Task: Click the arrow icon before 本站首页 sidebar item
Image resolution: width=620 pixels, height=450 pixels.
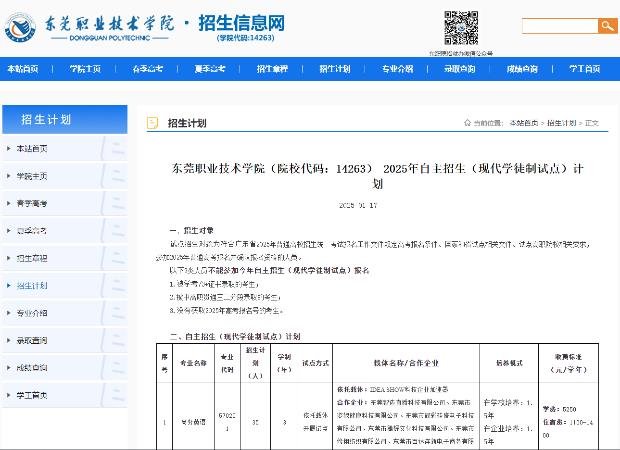Action: pos(9,148)
